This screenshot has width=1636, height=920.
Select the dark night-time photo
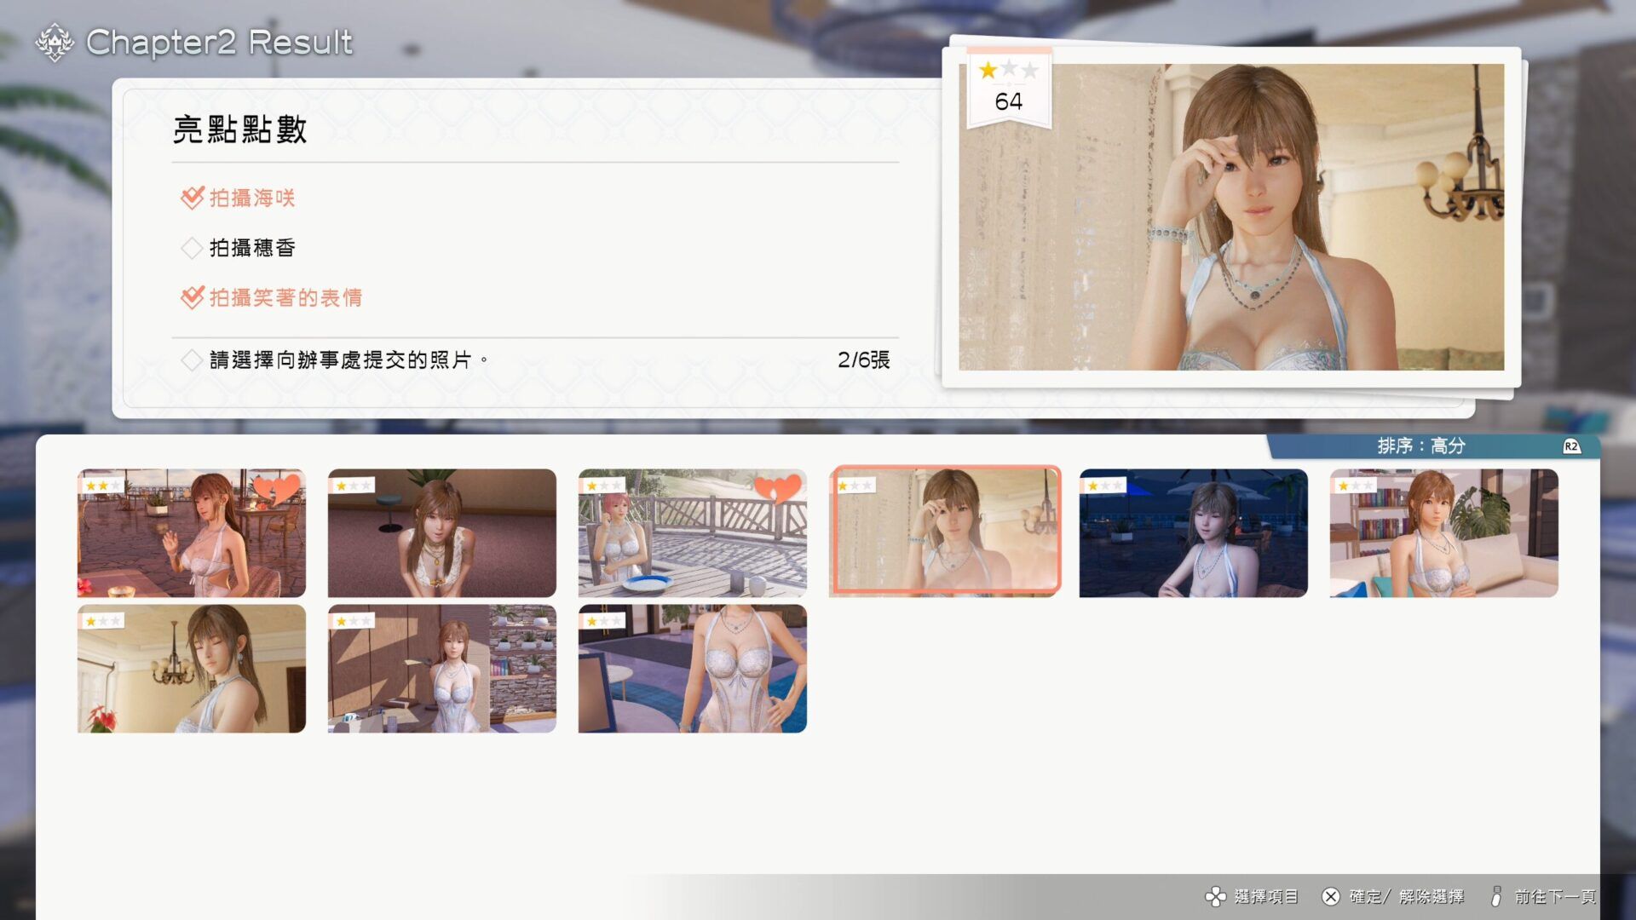click(1194, 532)
